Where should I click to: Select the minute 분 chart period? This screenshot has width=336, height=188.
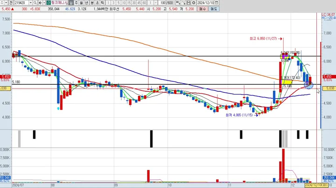pyautogui.click(x=92, y=3)
